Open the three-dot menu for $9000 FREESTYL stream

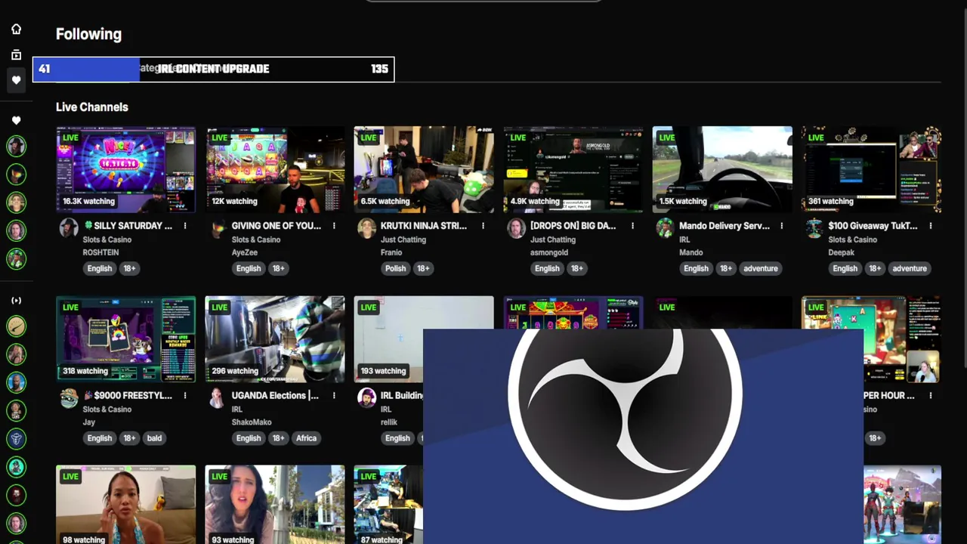point(185,395)
